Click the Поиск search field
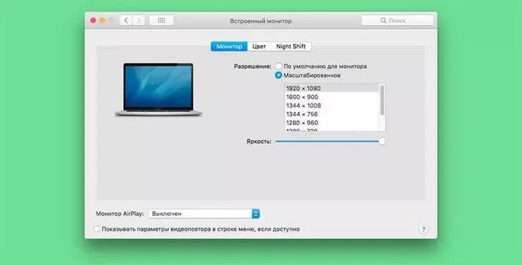 pos(398,21)
